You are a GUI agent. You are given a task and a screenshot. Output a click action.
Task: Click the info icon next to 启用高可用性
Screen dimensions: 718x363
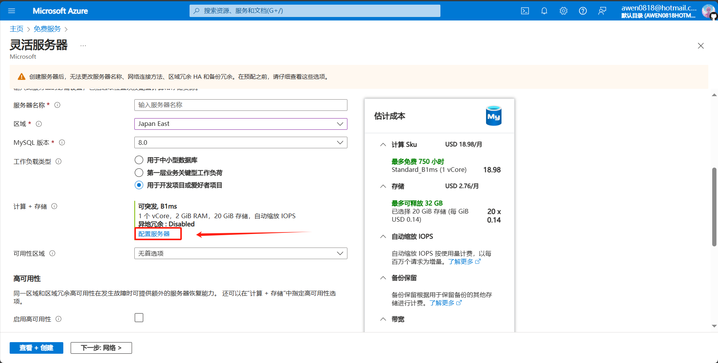pos(59,319)
